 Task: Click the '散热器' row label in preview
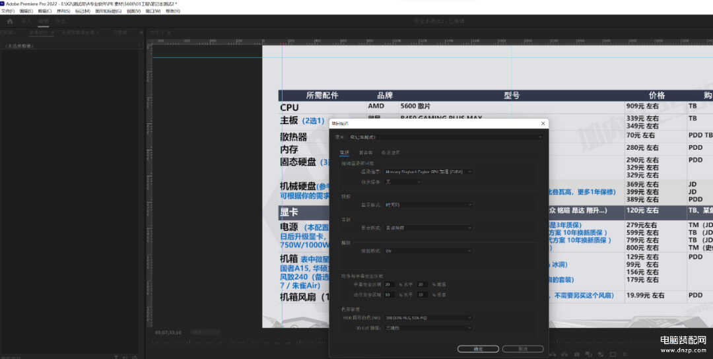293,137
